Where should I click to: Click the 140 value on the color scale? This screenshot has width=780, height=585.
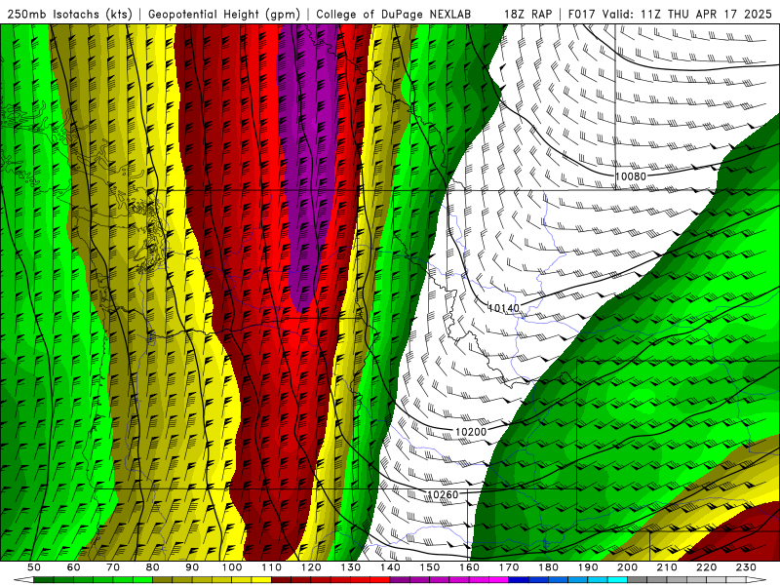tap(391, 567)
